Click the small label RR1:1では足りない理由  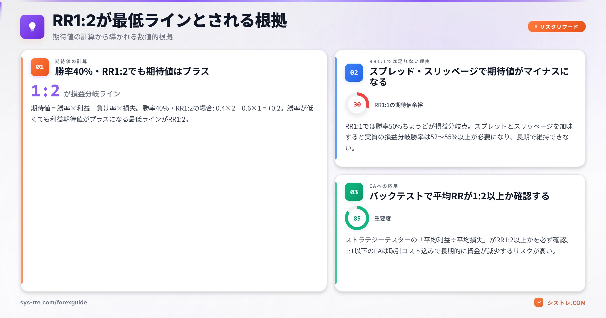pos(399,61)
